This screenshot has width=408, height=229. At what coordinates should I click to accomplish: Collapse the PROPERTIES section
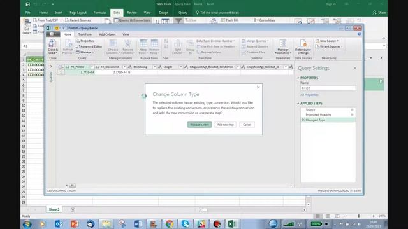coord(298,78)
